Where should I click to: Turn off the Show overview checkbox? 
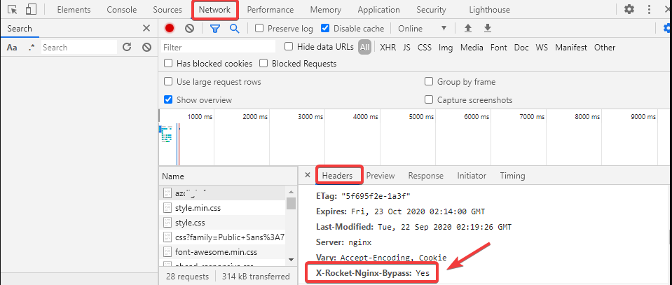[168, 100]
